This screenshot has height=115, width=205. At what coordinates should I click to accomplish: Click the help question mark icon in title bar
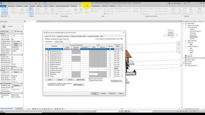click(x=189, y=3)
